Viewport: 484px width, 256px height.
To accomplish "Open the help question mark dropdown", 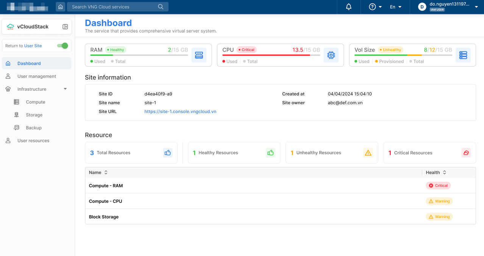I will (375, 7).
